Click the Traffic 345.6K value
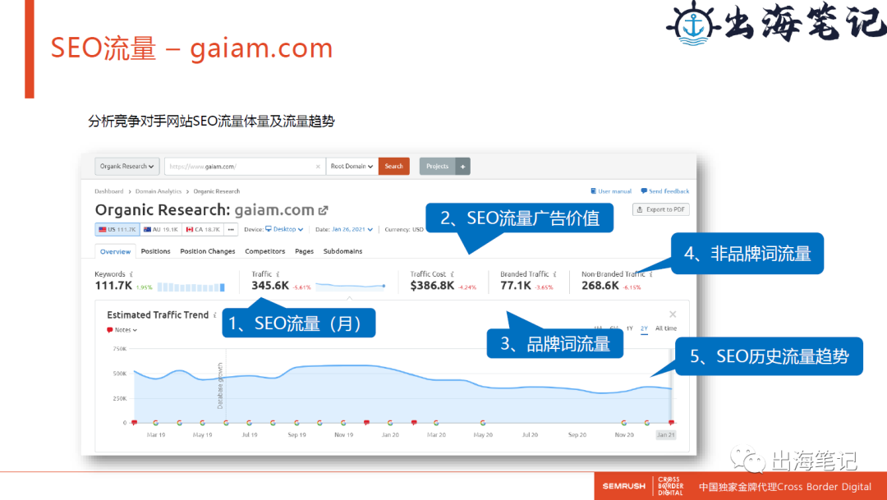The width and height of the screenshot is (887, 500). click(x=270, y=286)
